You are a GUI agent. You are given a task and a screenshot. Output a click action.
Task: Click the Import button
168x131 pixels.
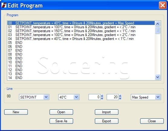[x=107, y=112]
